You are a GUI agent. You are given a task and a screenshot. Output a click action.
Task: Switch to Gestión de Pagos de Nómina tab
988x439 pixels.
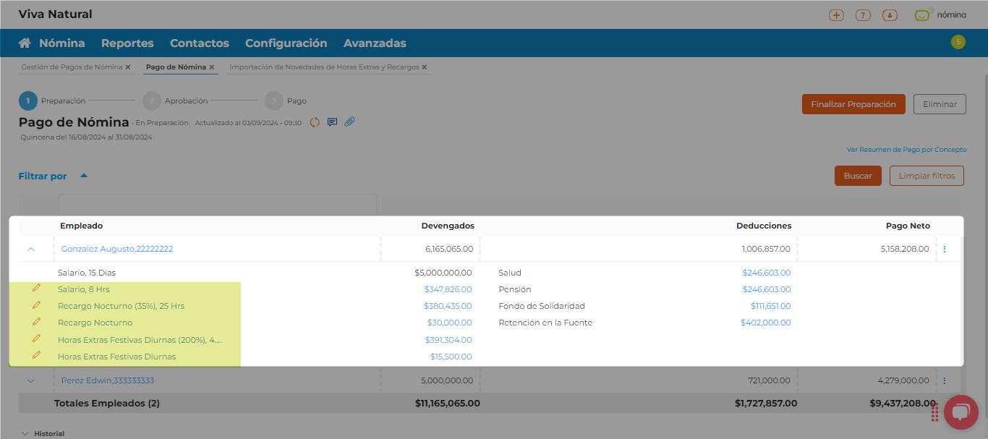[x=72, y=67]
